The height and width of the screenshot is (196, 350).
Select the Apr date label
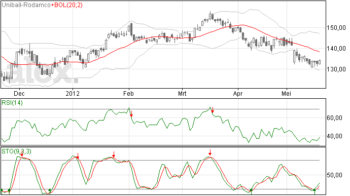click(x=238, y=93)
